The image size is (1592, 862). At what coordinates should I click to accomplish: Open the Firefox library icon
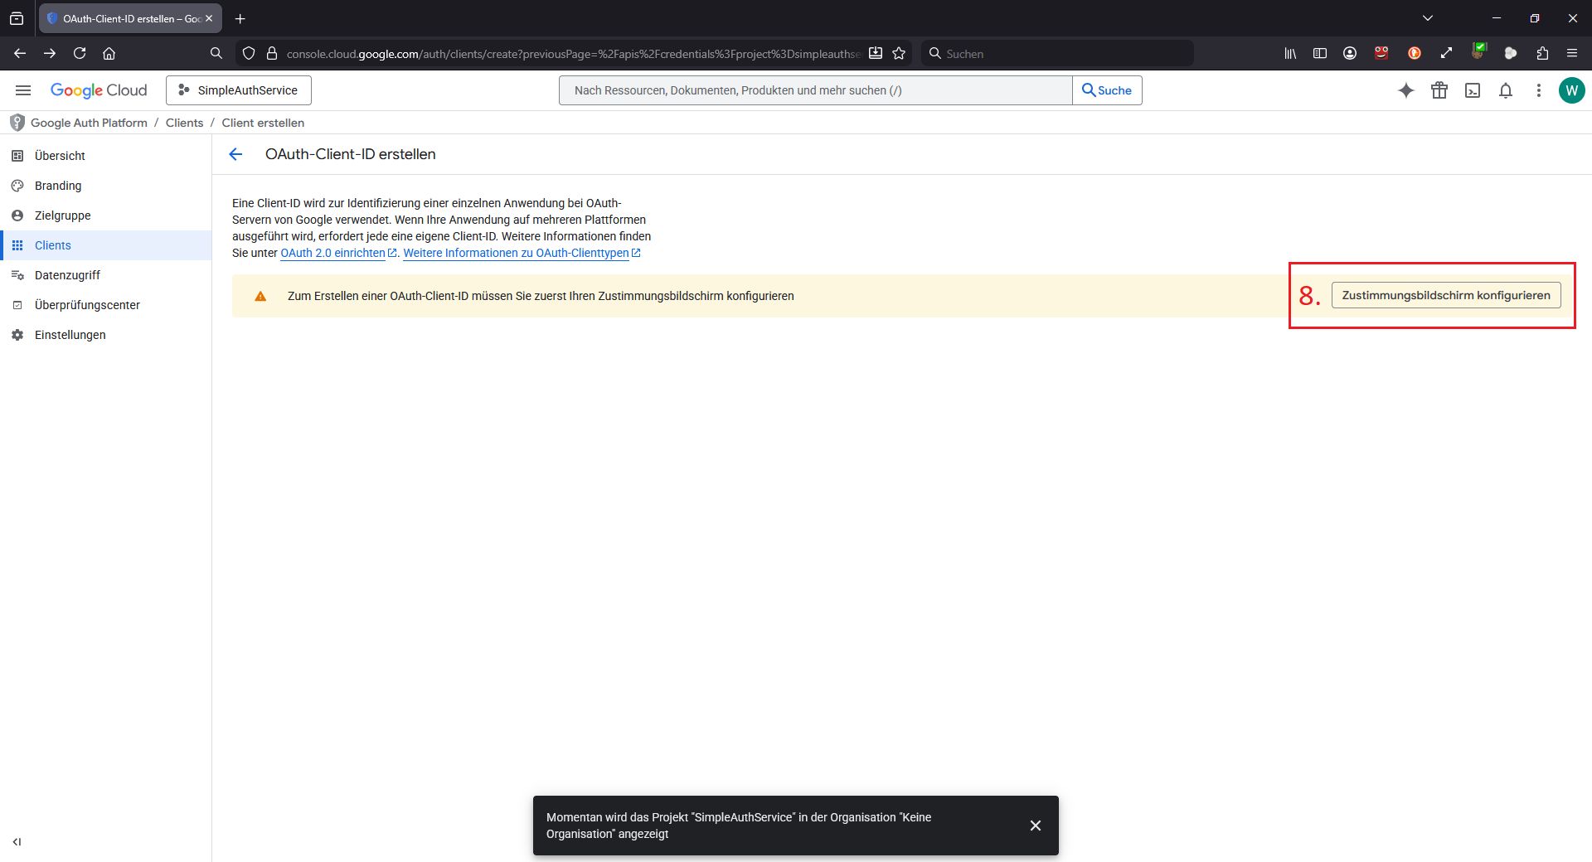(x=1290, y=53)
